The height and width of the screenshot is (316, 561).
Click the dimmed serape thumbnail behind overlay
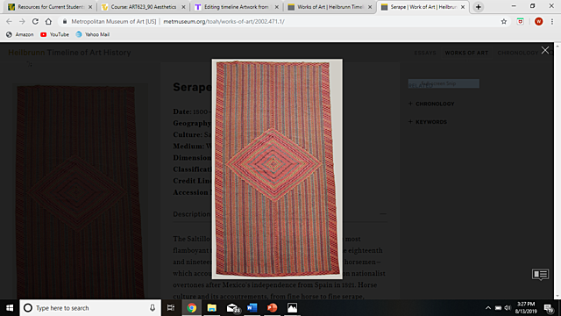(x=80, y=191)
